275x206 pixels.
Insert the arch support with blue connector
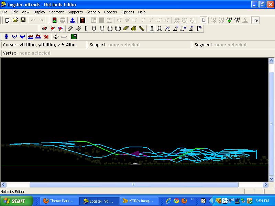(167, 28)
